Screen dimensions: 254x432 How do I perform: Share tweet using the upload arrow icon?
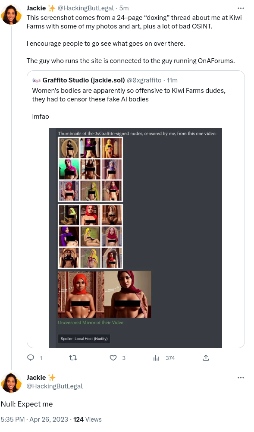[206, 358]
